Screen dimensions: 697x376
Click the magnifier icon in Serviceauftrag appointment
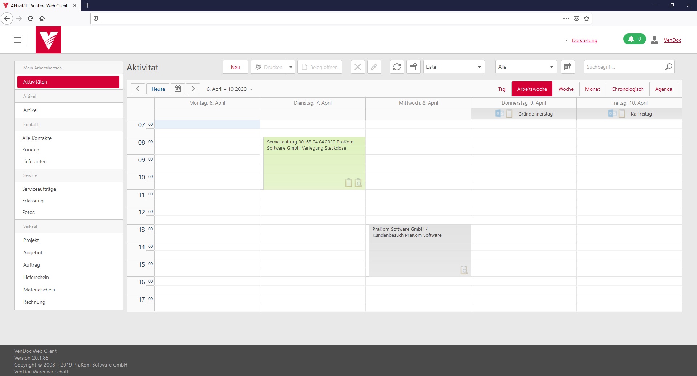tap(358, 183)
